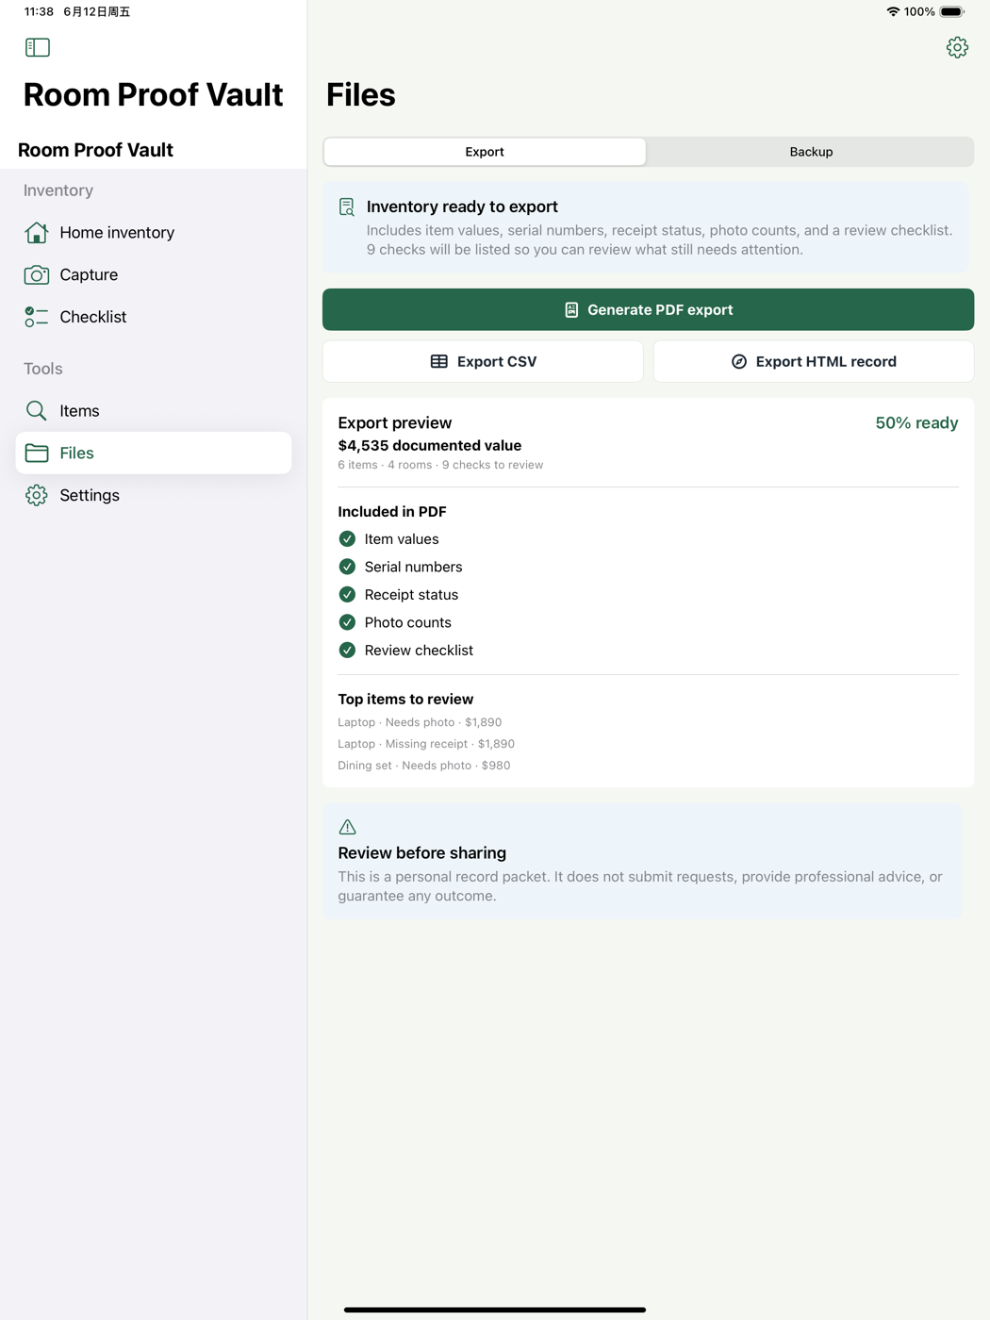Click the Home inventory house icon

pos(37,232)
